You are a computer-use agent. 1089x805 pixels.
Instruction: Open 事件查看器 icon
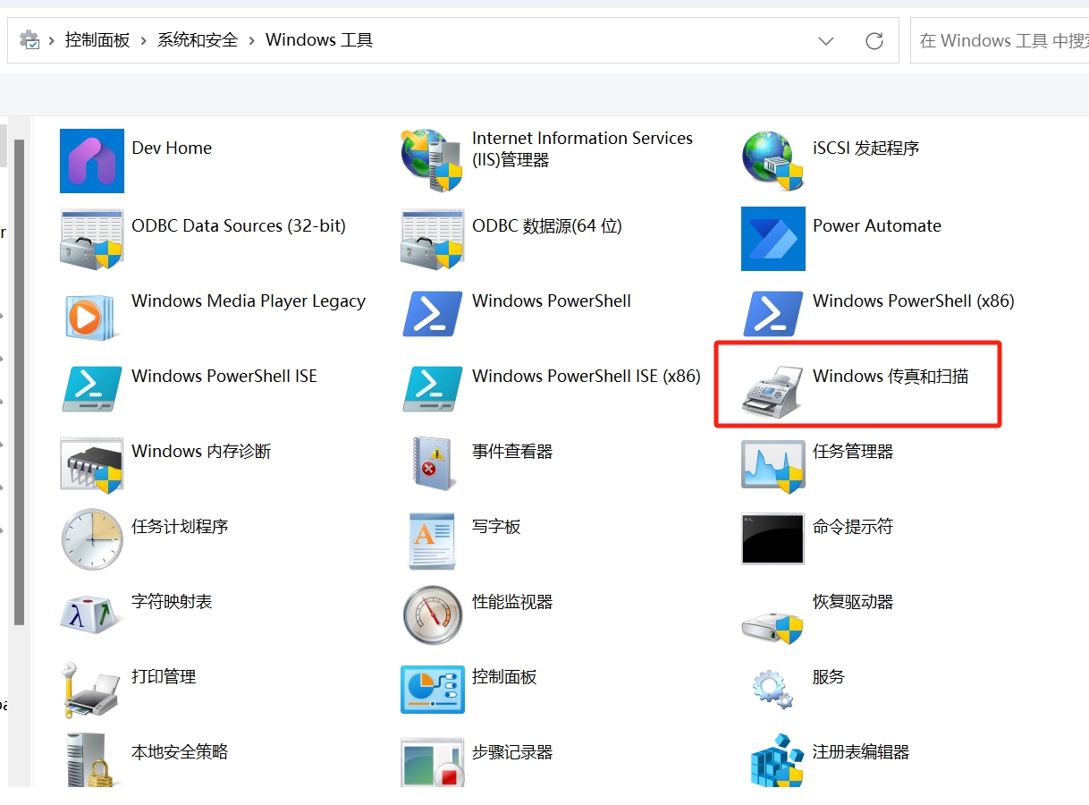(433, 463)
